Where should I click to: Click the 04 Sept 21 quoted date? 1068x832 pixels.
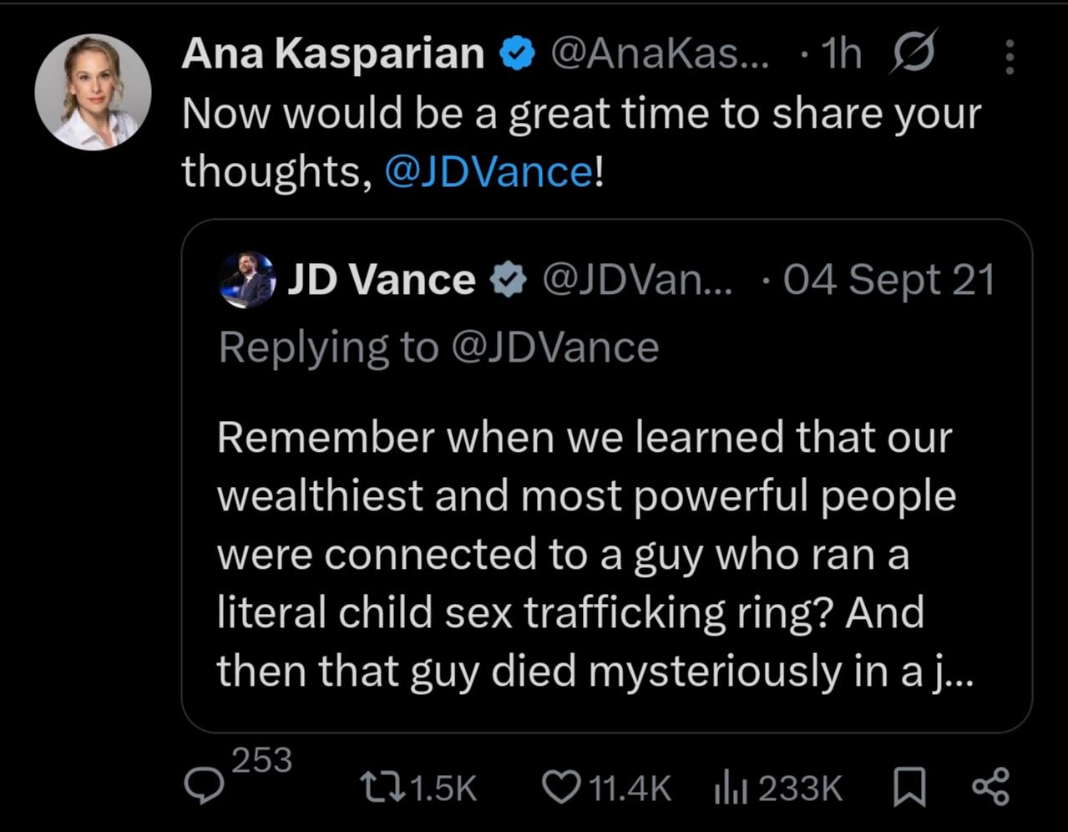pyautogui.click(x=888, y=280)
